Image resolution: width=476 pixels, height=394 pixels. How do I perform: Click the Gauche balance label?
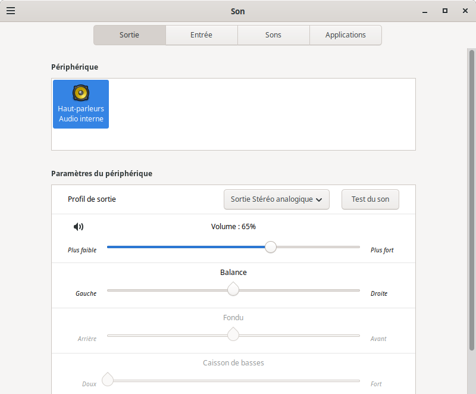86,293
